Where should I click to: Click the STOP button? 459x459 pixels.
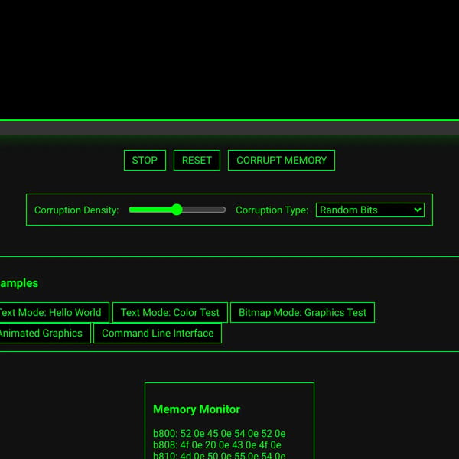point(145,160)
